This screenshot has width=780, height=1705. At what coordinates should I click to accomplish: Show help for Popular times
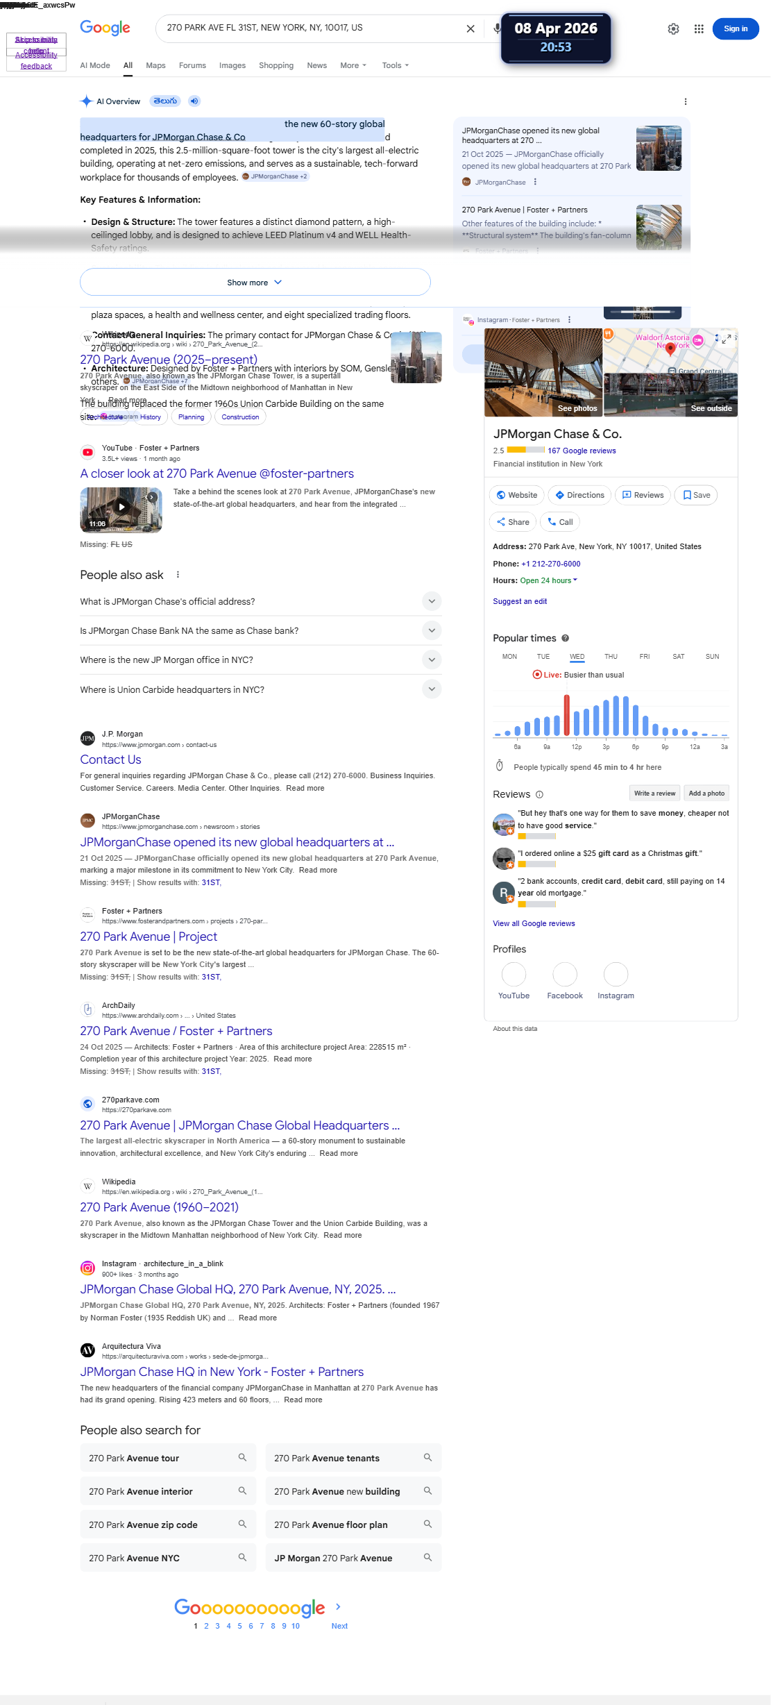pyautogui.click(x=565, y=638)
